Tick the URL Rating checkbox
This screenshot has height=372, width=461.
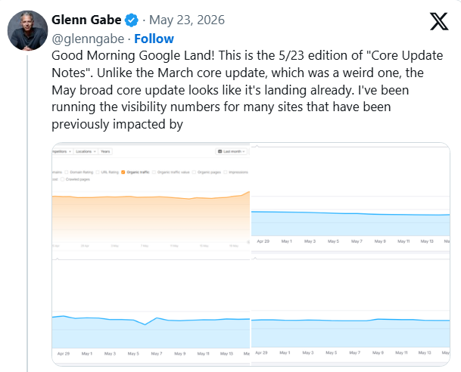[98, 172]
